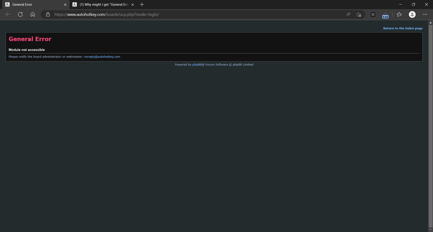Click the vertical page scrollbar
The width and height of the screenshot is (433, 232).
431,126
